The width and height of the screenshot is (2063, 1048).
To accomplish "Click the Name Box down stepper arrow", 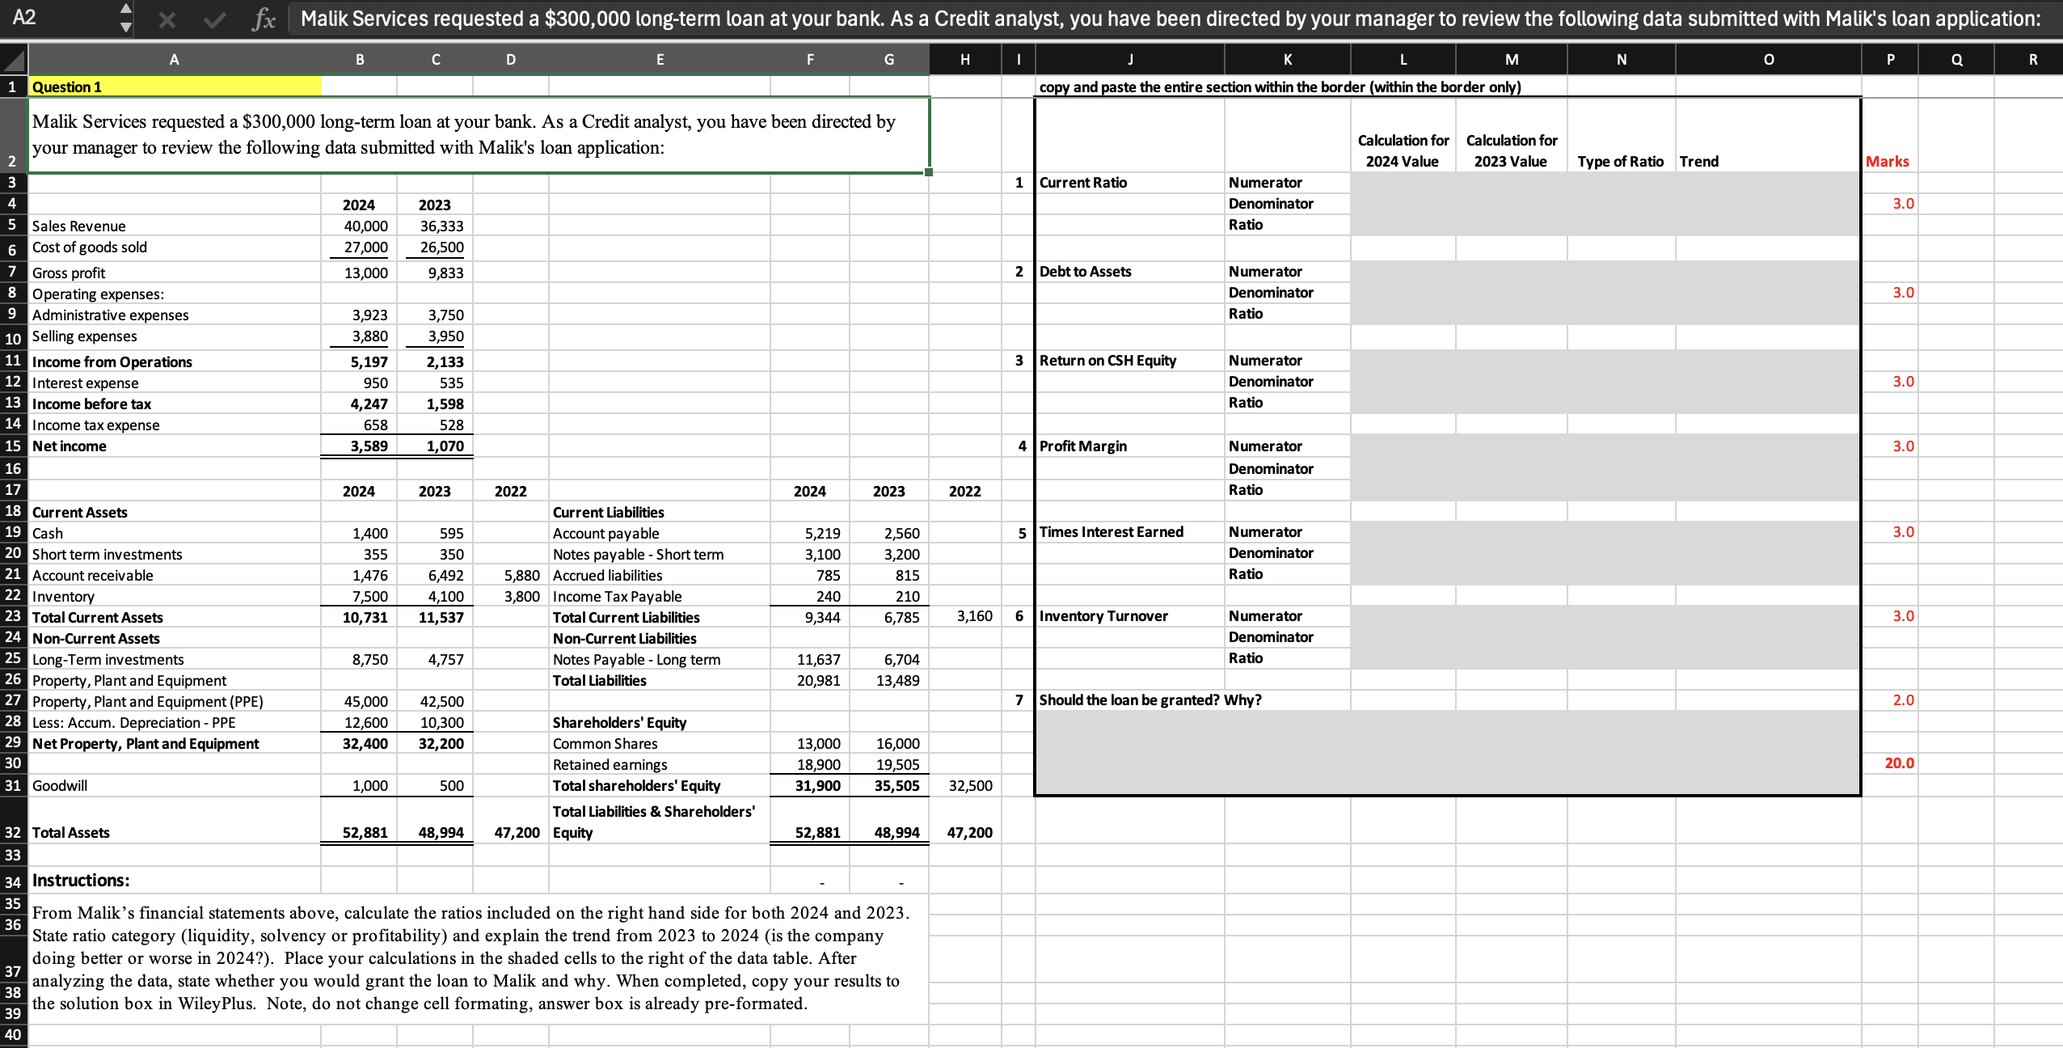I will pos(127,25).
